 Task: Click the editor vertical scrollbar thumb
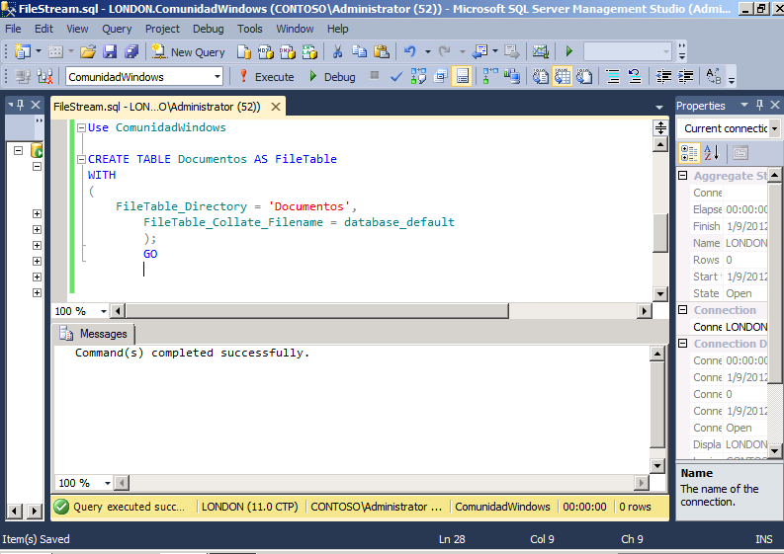660,232
